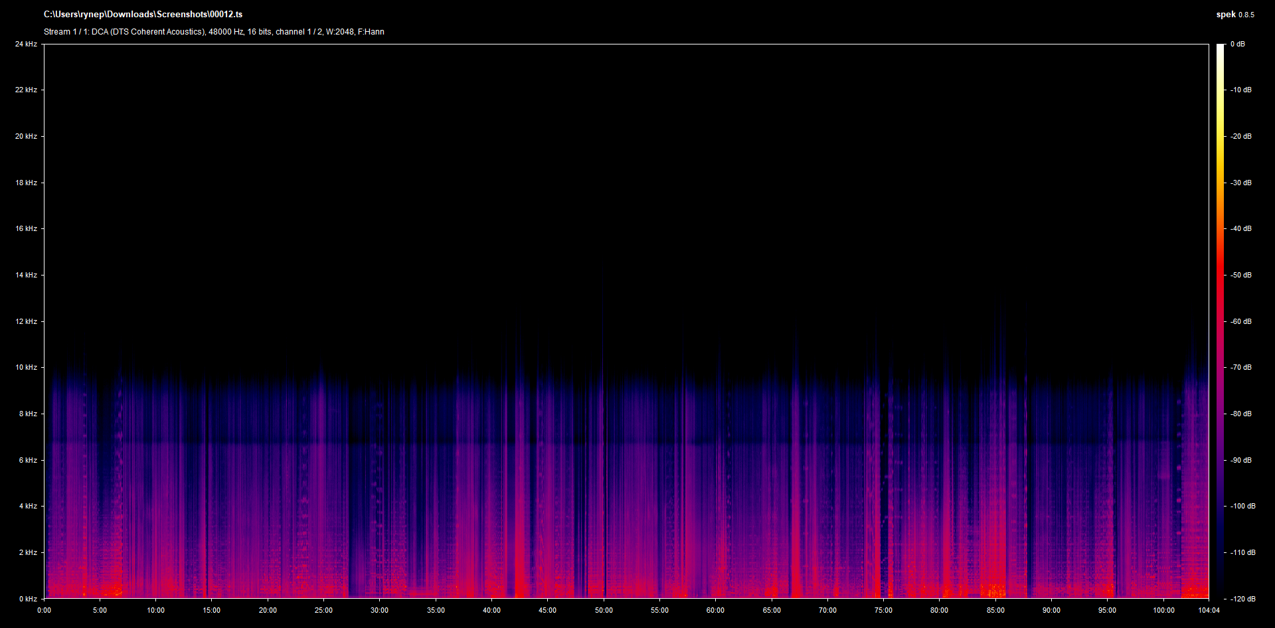The height and width of the screenshot is (628, 1275).
Task: Select the 18 kHz frequency axis label
Action: (x=26, y=183)
